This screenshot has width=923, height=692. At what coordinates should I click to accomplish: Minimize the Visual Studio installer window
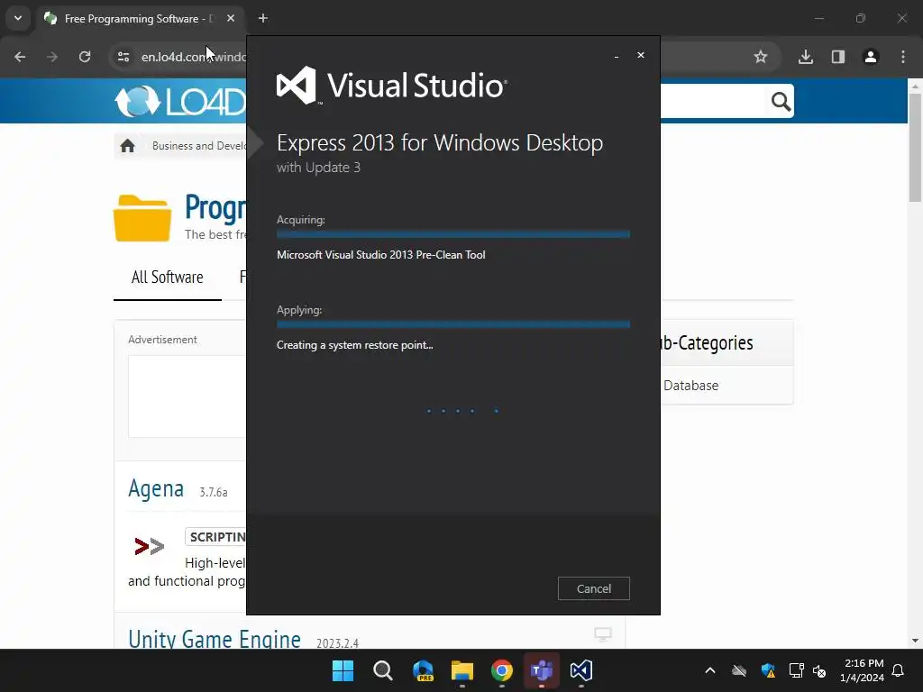point(617,56)
